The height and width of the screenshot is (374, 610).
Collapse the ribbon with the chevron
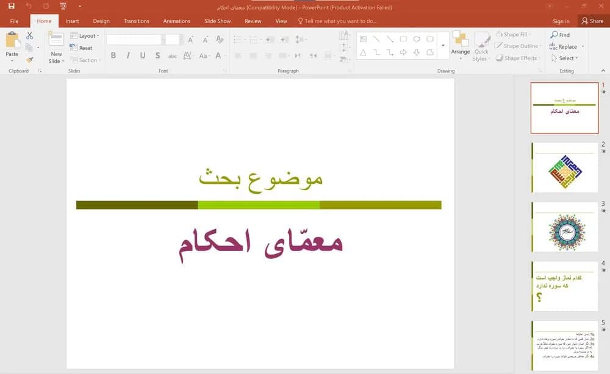[603, 71]
